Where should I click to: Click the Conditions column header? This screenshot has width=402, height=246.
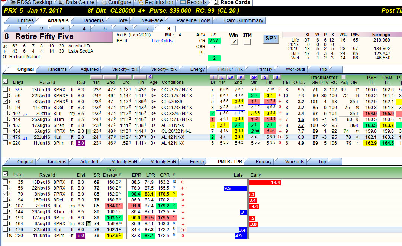(173, 82)
